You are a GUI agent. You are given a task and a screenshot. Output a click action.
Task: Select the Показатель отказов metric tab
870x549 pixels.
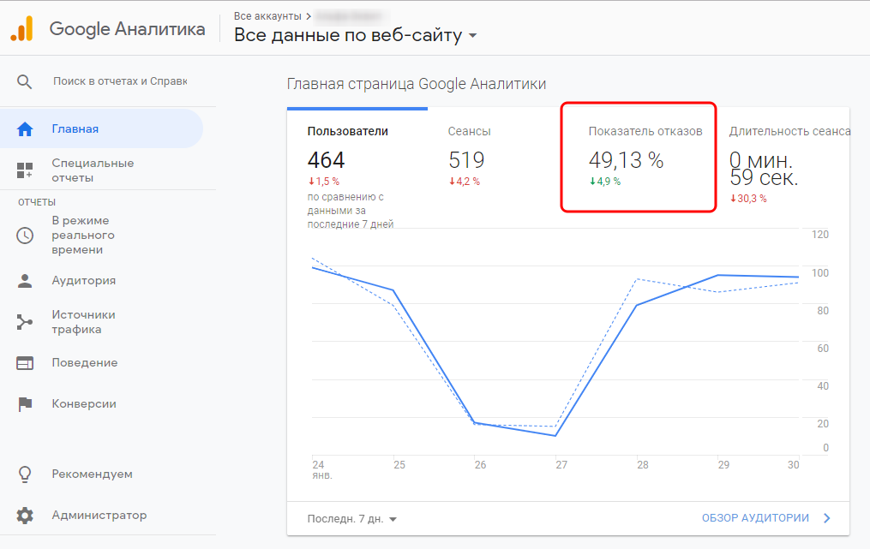[x=645, y=131]
